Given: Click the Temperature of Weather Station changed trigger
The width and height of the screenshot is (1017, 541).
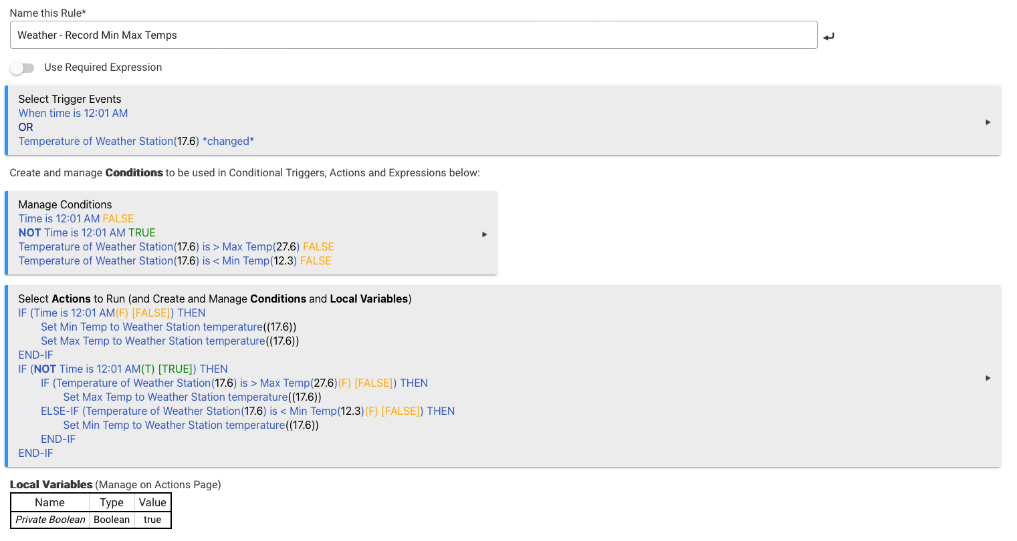Looking at the screenshot, I should tap(136, 142).
